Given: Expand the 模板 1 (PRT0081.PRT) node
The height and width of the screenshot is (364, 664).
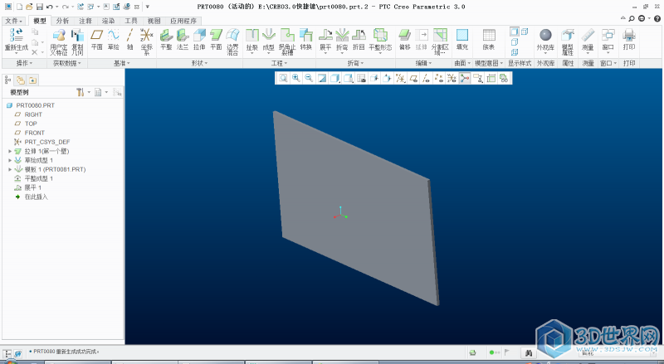Looking at the screenshot, I should [x=10, y=169].
